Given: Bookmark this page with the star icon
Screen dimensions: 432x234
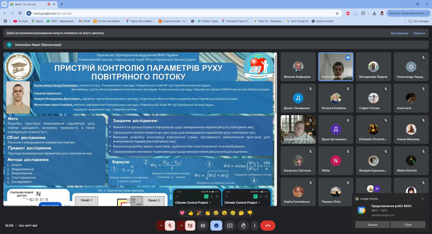Looking at the screenshot, I should (337, 13).
